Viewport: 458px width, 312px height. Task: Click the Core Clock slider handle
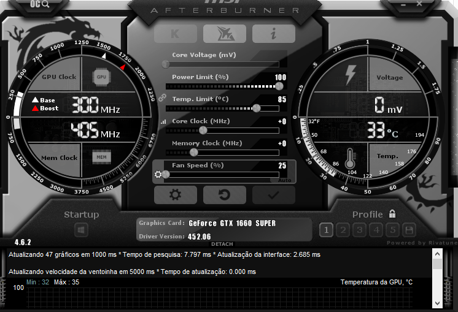203,131
